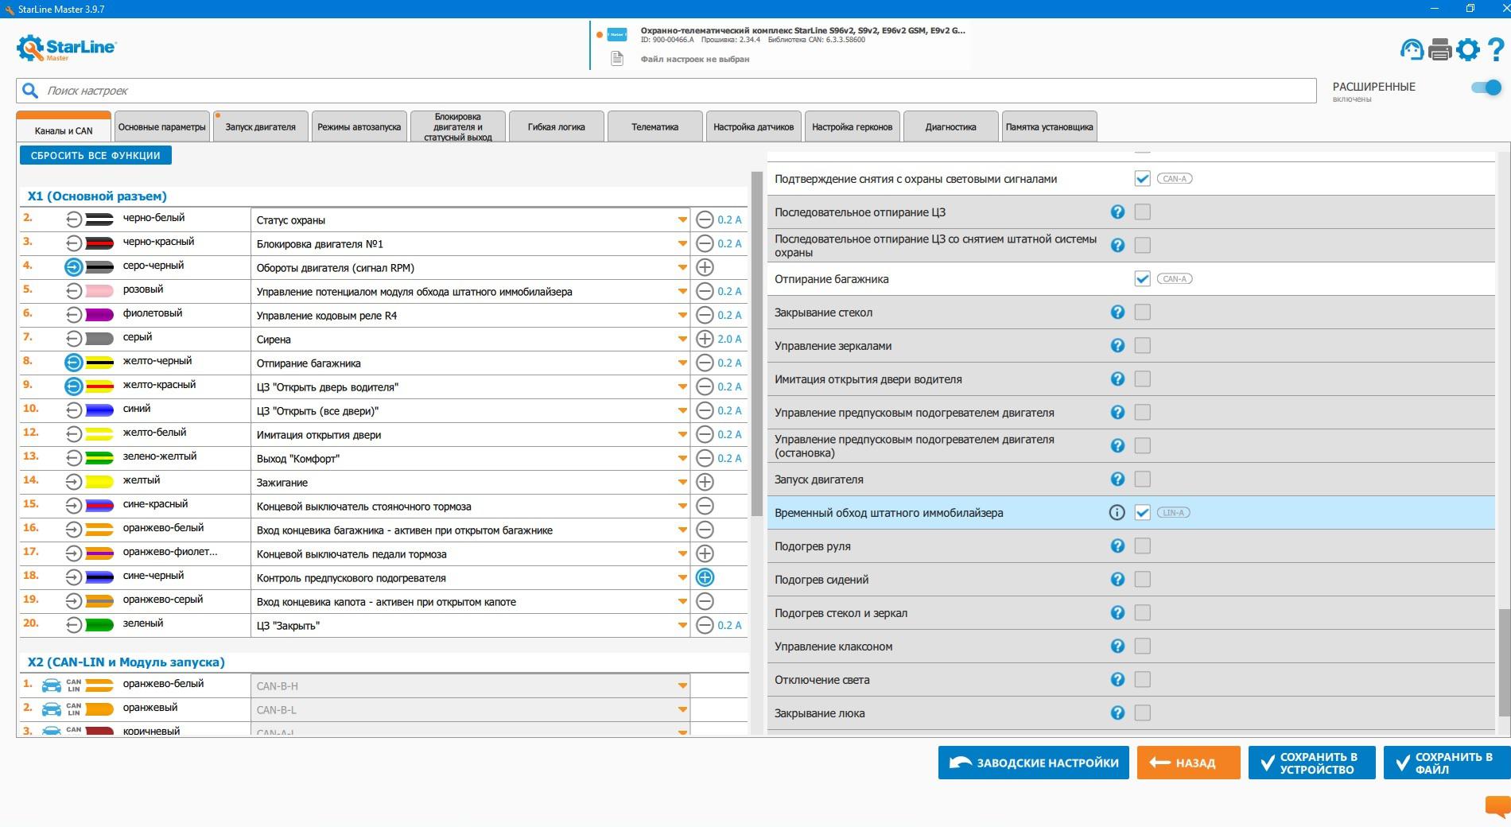The width and height of the screenshot is (1511, 827).
Task: Click Сохранить в устройство button
Action: 1311,763
